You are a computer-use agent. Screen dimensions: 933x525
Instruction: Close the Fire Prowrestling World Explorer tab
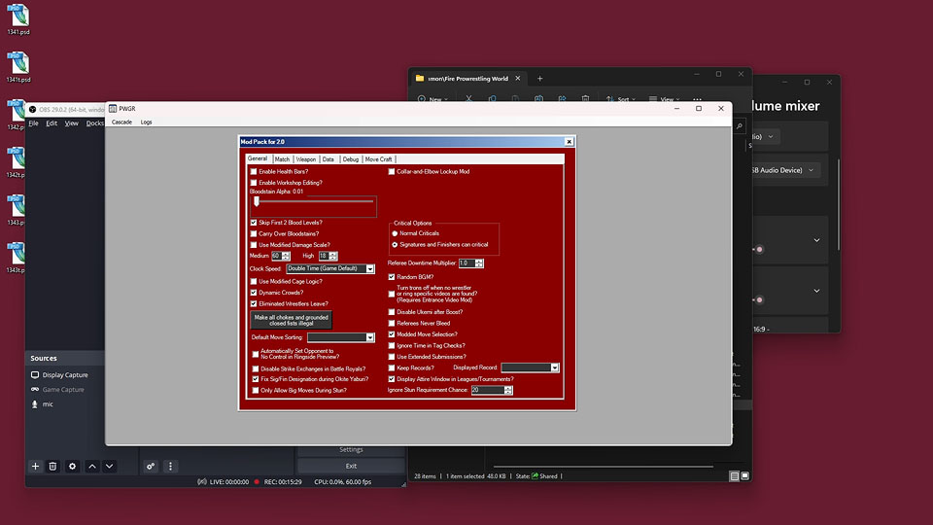(518, 78)
